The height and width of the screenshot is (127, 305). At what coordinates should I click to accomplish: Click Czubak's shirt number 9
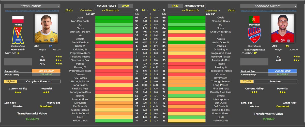click(x=19, y=53)
